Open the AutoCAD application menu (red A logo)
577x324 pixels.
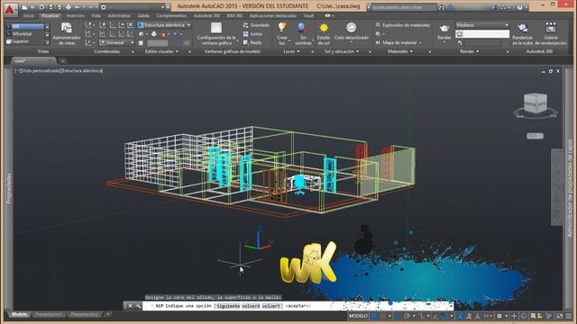[10, 9]
